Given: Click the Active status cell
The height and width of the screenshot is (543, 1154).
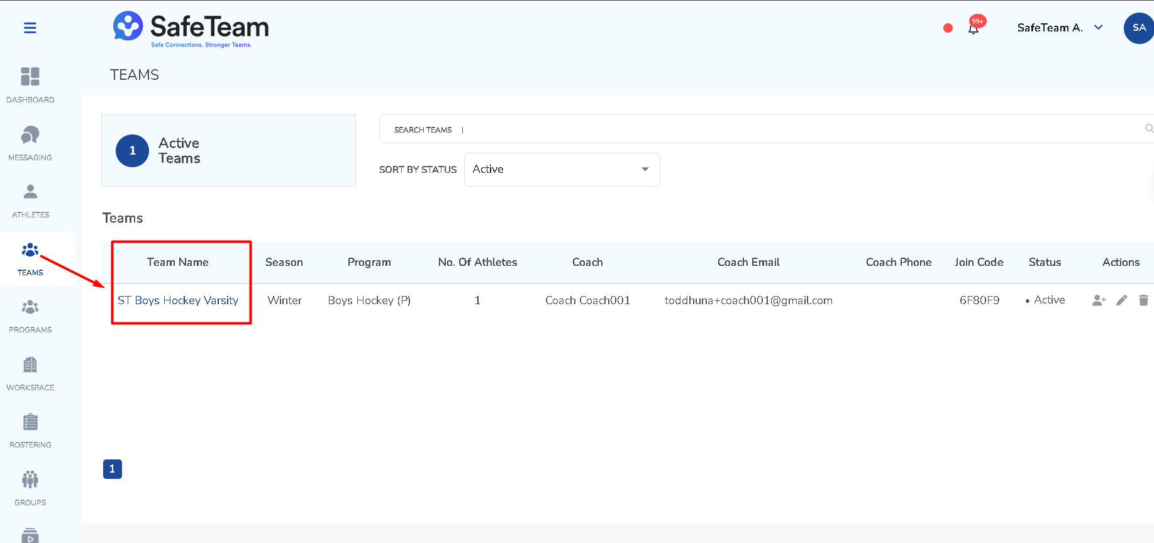Looking at the screenshot, I should [1045, 300].
